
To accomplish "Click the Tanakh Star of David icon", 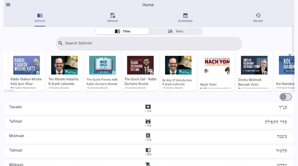I will click(148, 107).
